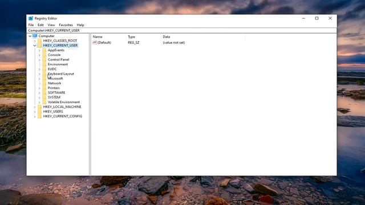Open the Edit menu

tap(40, 25)
